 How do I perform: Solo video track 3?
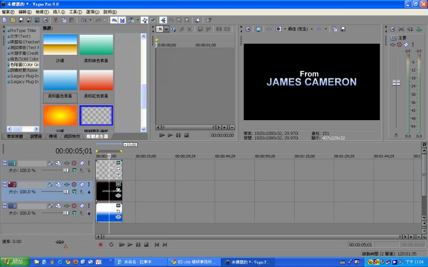tap(88, 206)
